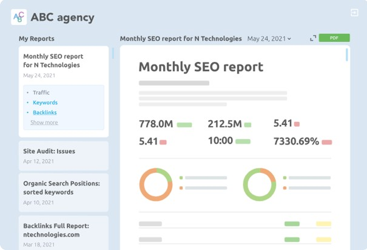Viewport: 367px width, 250px height.
Task: Click the Monthly SEO report heading
Action: tap(201, 67)
